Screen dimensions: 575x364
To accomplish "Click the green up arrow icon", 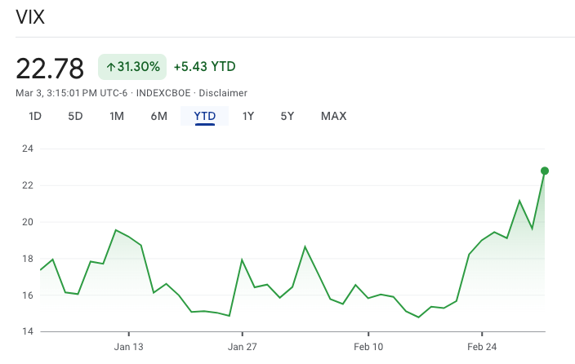I will [110, 67].
